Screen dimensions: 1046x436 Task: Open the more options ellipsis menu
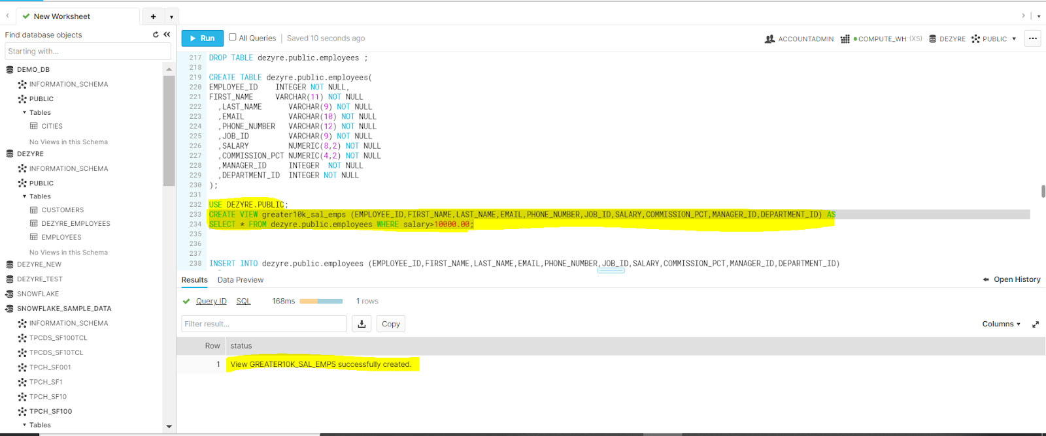coord(1033,39)
